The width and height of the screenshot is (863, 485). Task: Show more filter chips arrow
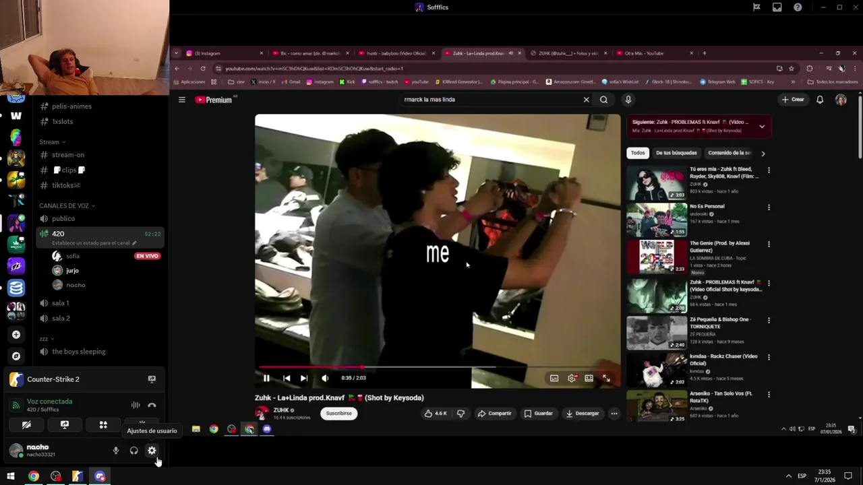763,154
